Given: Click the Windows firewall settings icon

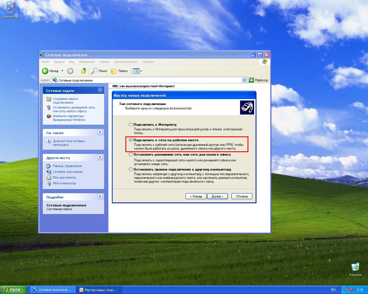Looking at the screenshot, I should coord(49,116).
